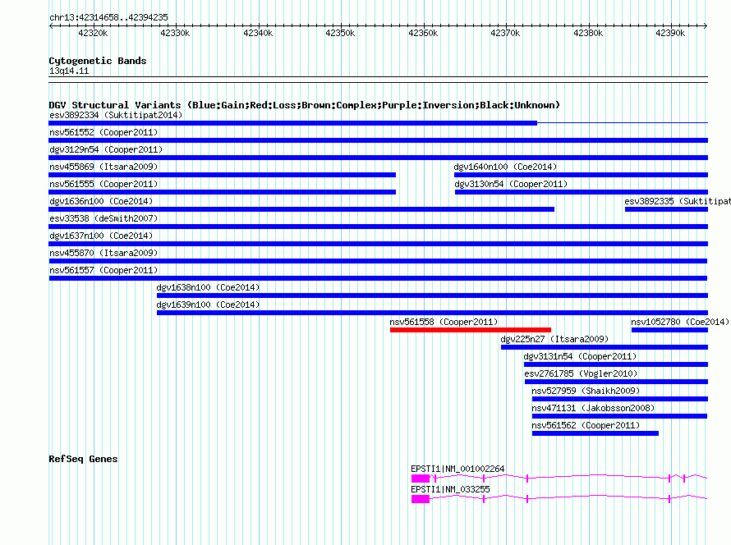Click the blue bar under dgv1640n100
The height and width of the screenshot is (545, 731).
click(x=581, y=175)
